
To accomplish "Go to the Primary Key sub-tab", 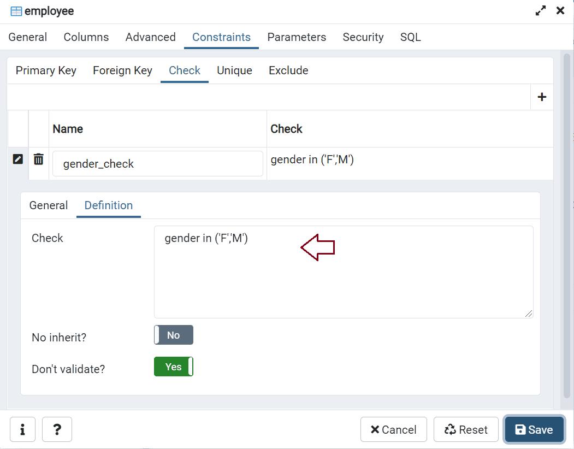I will tap(46, 70).
